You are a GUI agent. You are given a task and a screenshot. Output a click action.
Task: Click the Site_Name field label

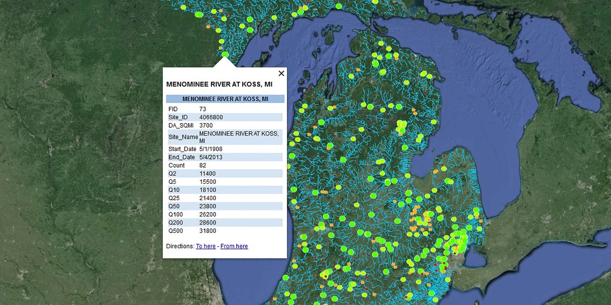[x=183, y=137]
